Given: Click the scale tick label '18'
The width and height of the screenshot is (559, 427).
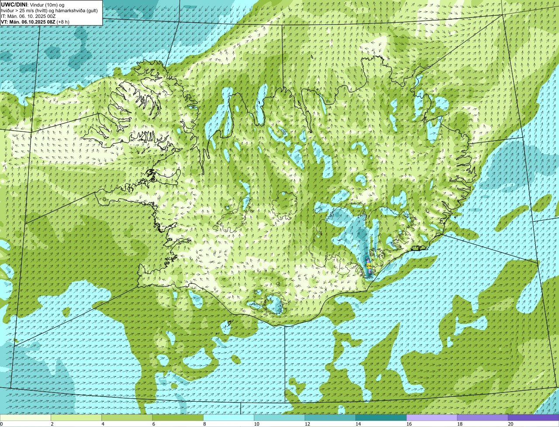Looking at the screenshot, I should click(x=459, y=424).
